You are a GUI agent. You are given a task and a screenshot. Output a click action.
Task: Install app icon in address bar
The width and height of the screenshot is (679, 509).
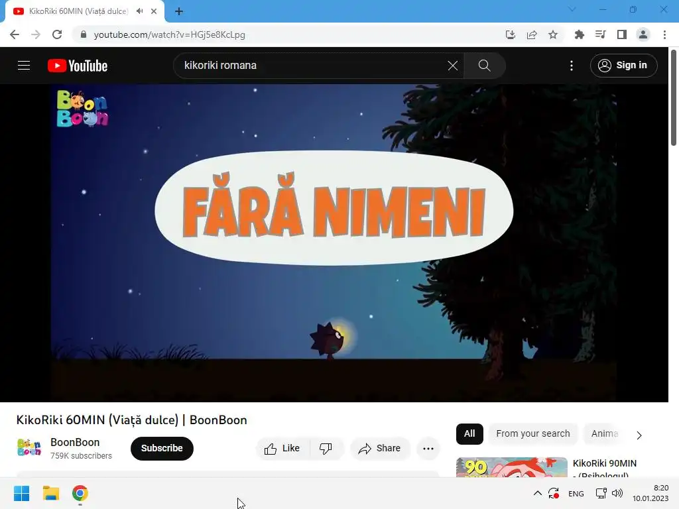tap(511, 34)
